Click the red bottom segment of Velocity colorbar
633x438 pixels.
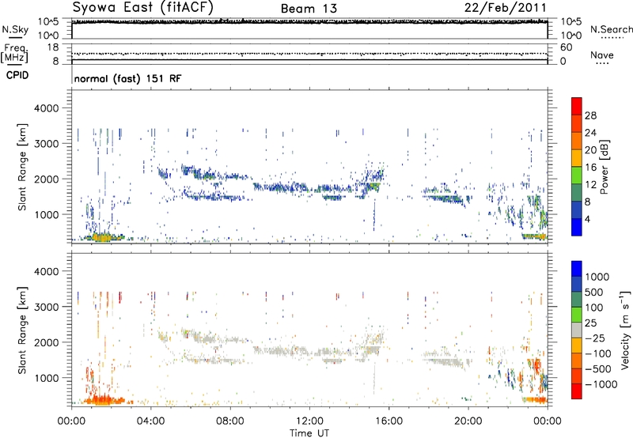tap(577, 391)
